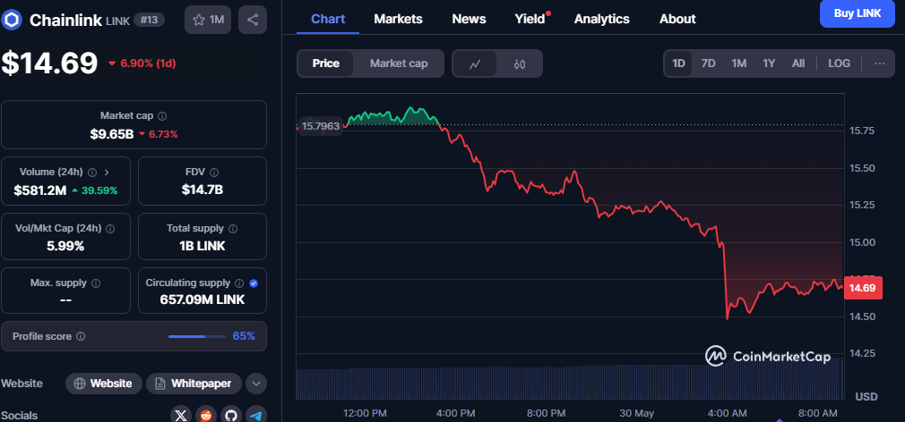Select 1M time range
This screenshot has height=422, width=905.
tap(738, 63)
